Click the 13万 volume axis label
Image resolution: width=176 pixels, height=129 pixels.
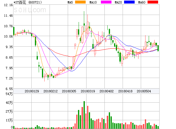9,120
